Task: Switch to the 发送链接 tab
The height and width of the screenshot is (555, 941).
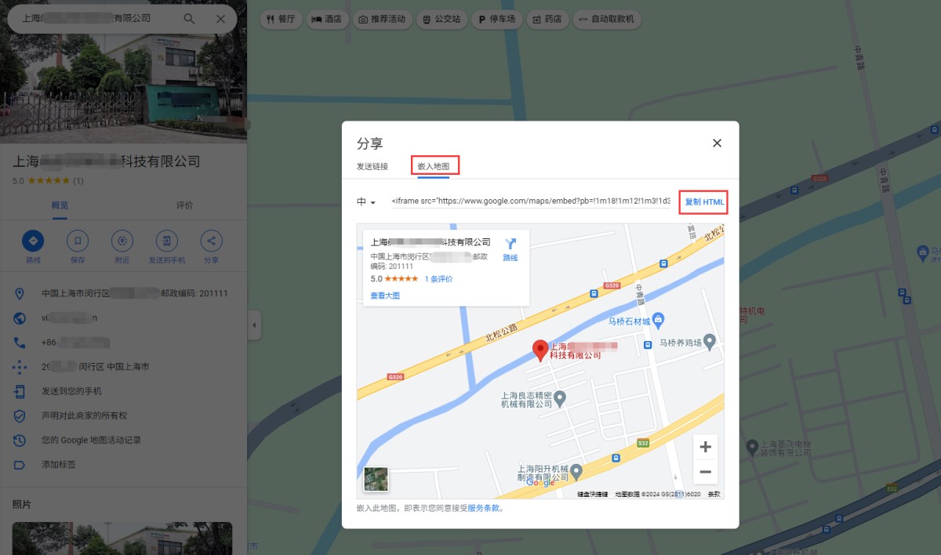Action: pos(372,166)
